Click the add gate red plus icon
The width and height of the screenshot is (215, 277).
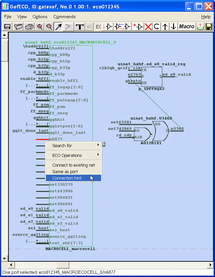(x=138, y=27)
